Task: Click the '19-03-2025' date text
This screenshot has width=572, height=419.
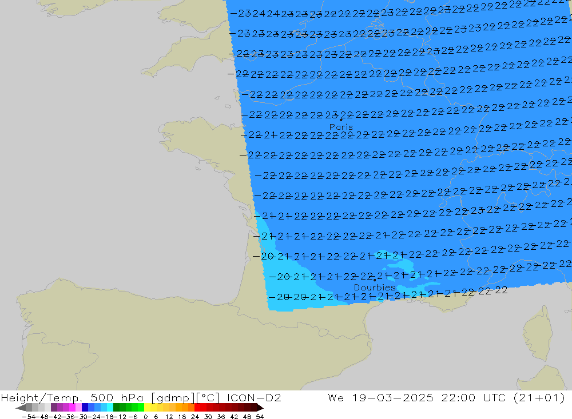Action: [392, 397]
